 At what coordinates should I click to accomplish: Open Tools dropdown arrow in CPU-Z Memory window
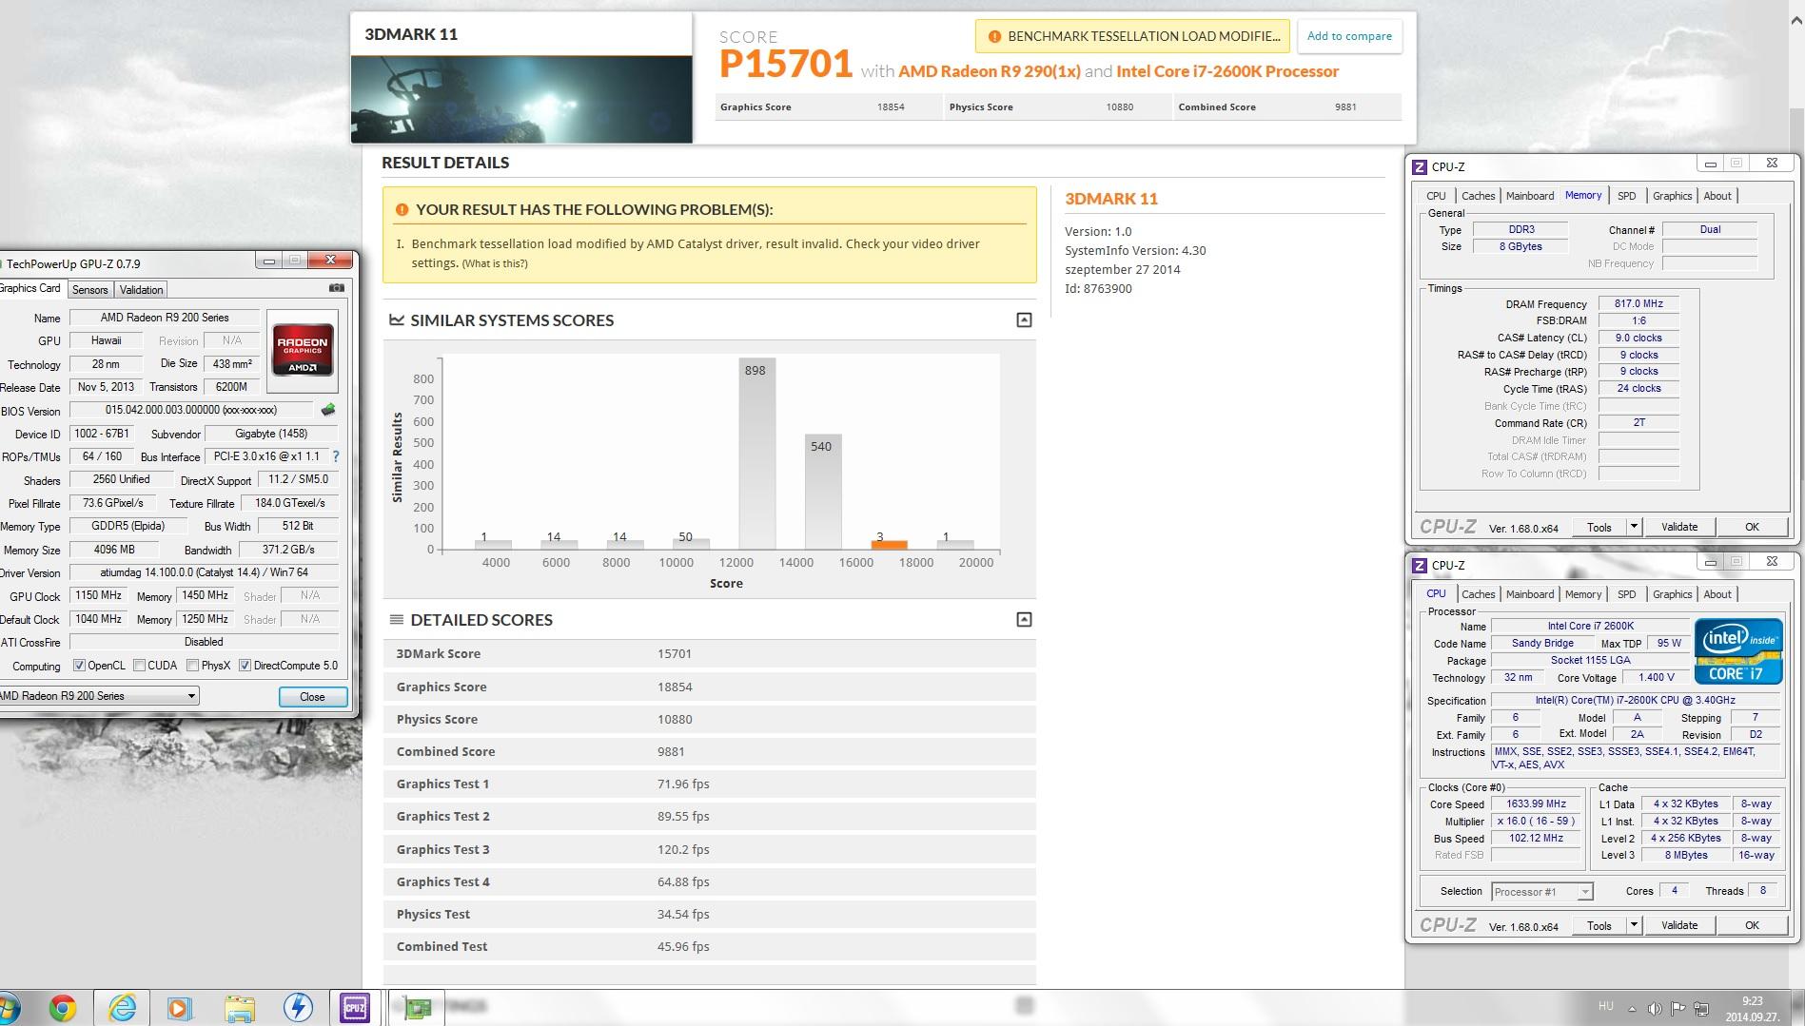point(1634,527)
